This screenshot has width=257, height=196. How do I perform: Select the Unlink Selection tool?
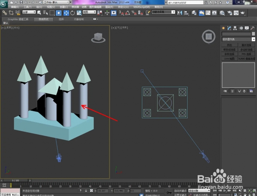(11, 13)
